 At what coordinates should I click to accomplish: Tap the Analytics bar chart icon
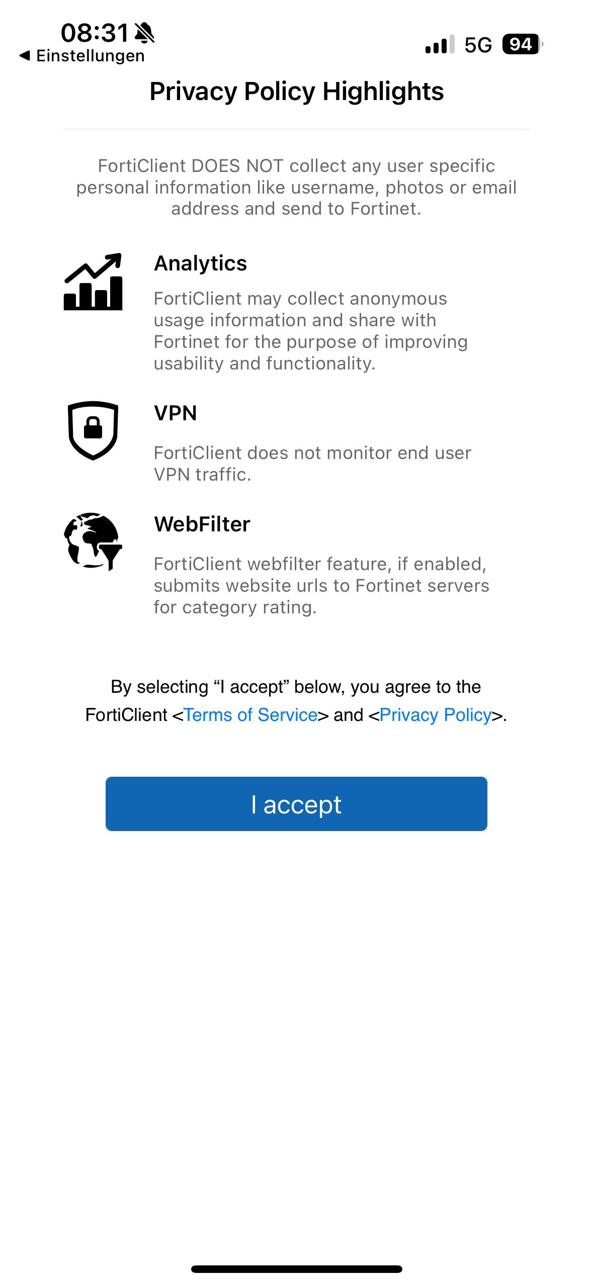[x=93, y=282]
